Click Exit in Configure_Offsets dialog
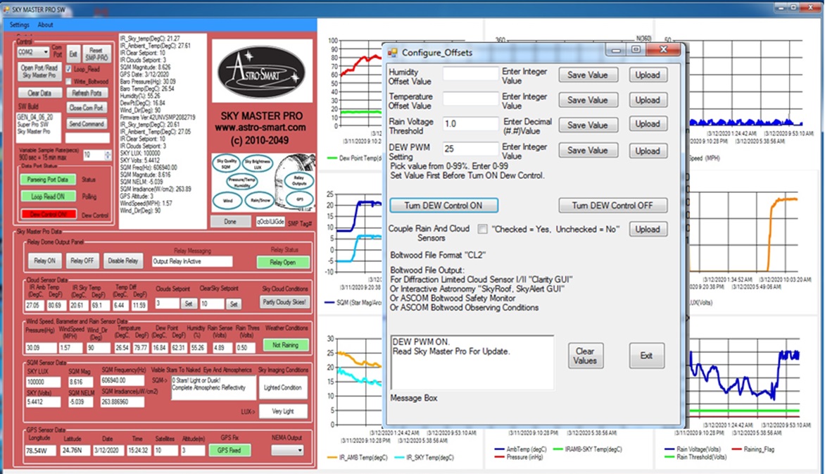This screenshot has width=825, height=474. [x=647, y=356]
